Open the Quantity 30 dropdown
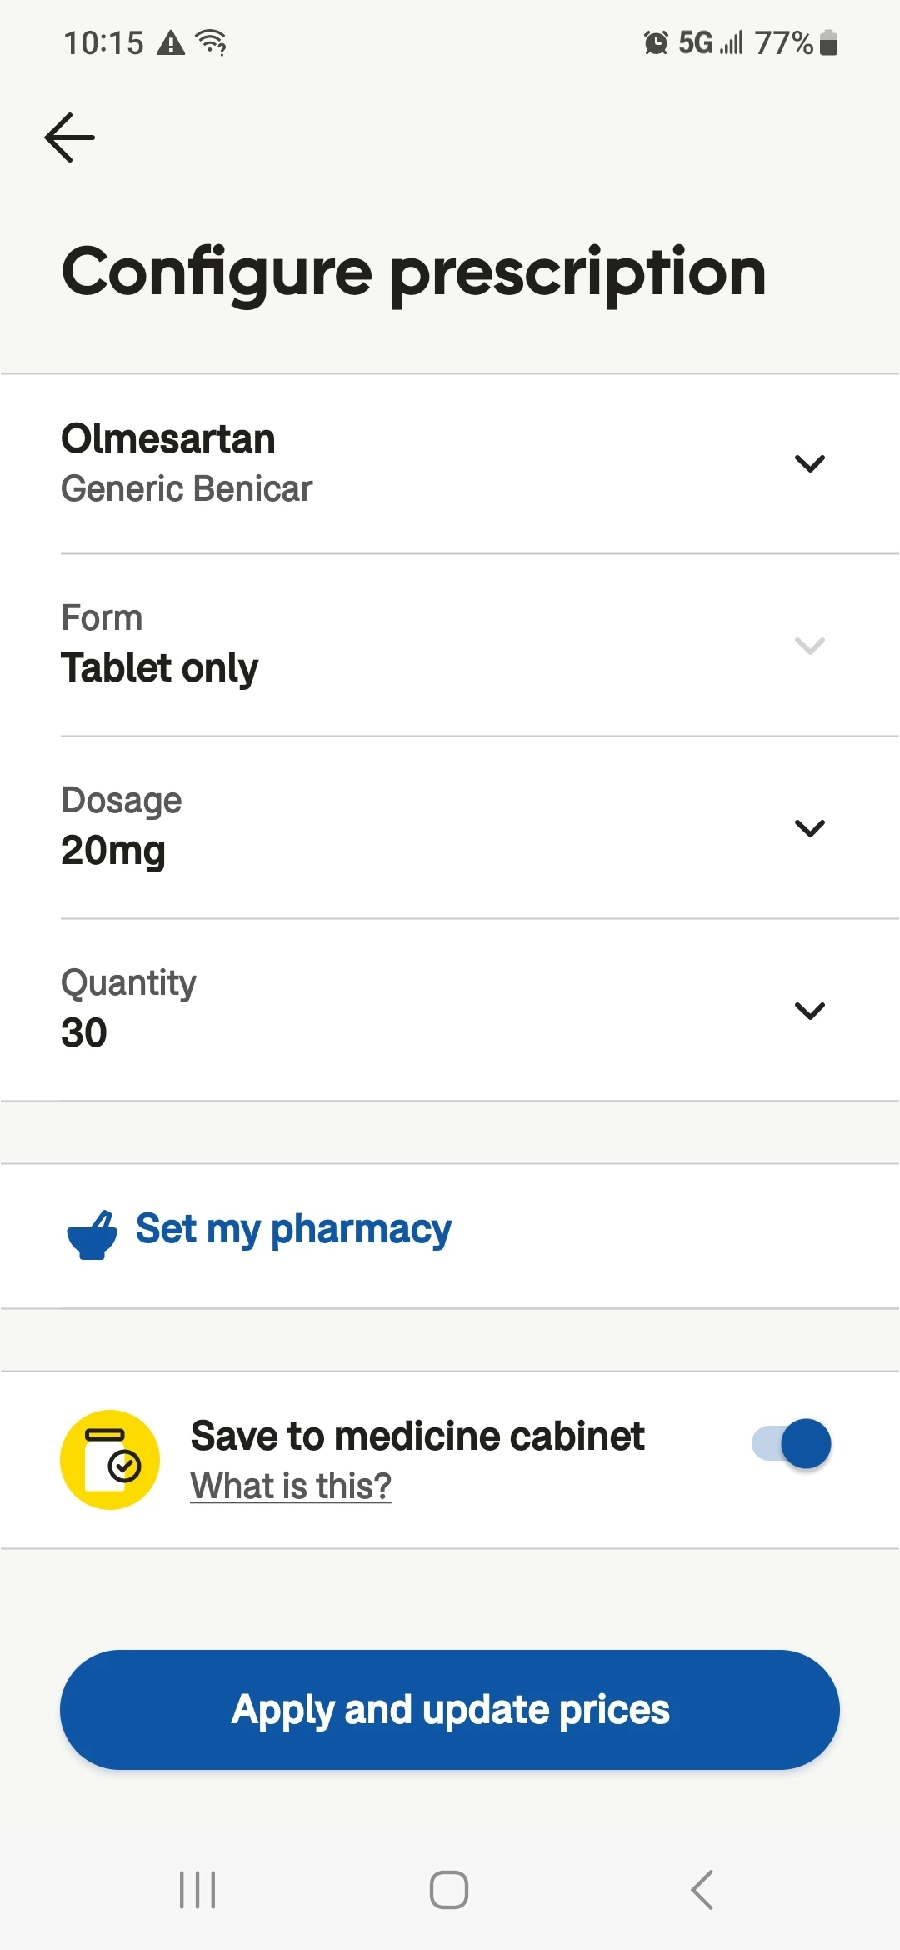 tap(809, 1011)
